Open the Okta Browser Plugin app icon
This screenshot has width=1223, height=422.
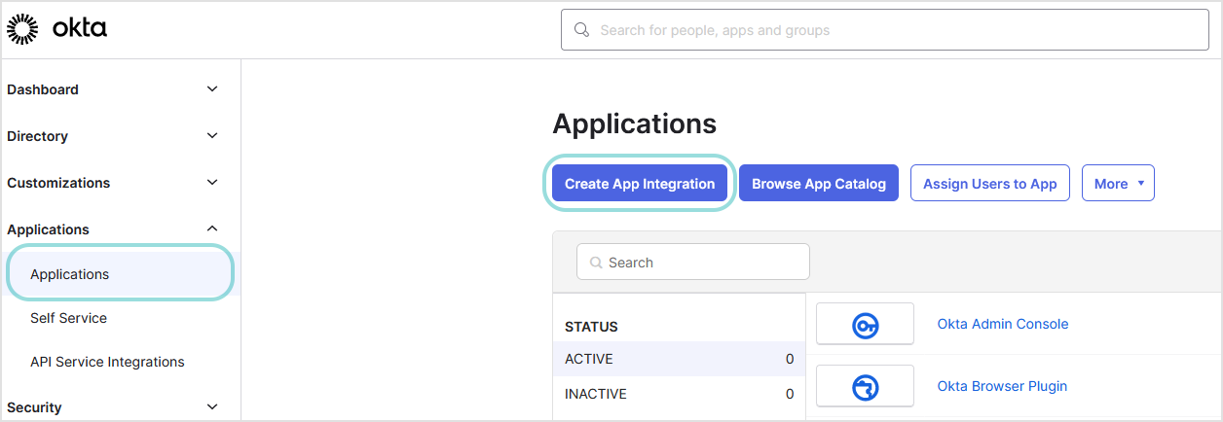click(x=865, y=386)
